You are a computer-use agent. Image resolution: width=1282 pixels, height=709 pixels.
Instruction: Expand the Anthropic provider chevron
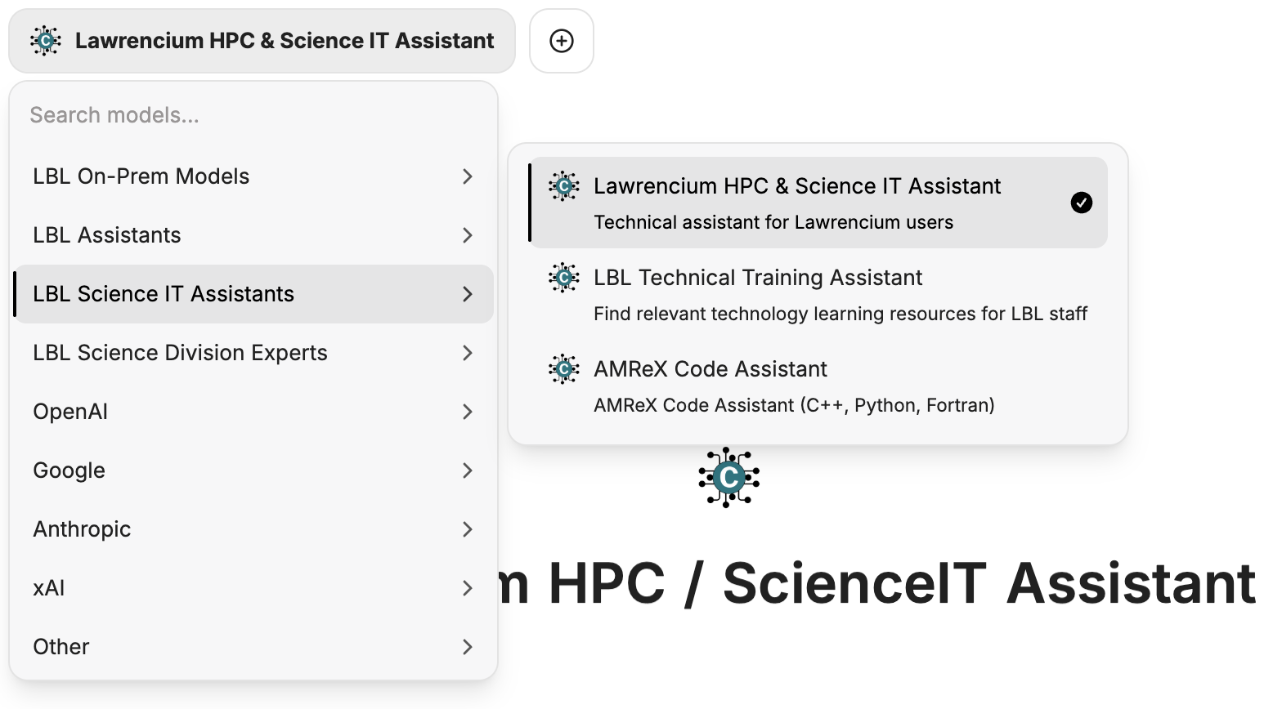(467, 529)
